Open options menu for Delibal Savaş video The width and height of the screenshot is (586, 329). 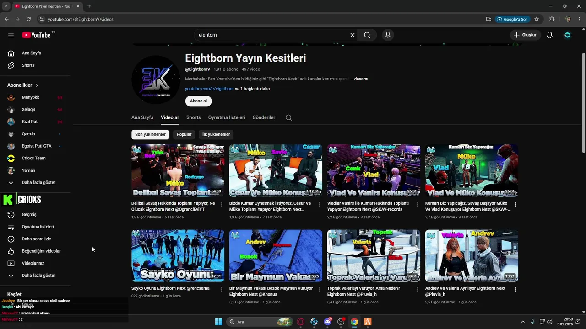222,204
